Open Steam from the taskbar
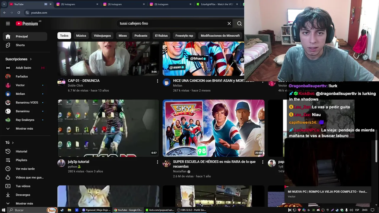The height and width of the screenshot is (213, 379). coord(62,210)
